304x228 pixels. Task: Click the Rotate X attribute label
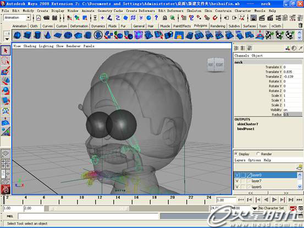(x=275, y=81)
